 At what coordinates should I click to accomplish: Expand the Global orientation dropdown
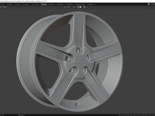69,7
